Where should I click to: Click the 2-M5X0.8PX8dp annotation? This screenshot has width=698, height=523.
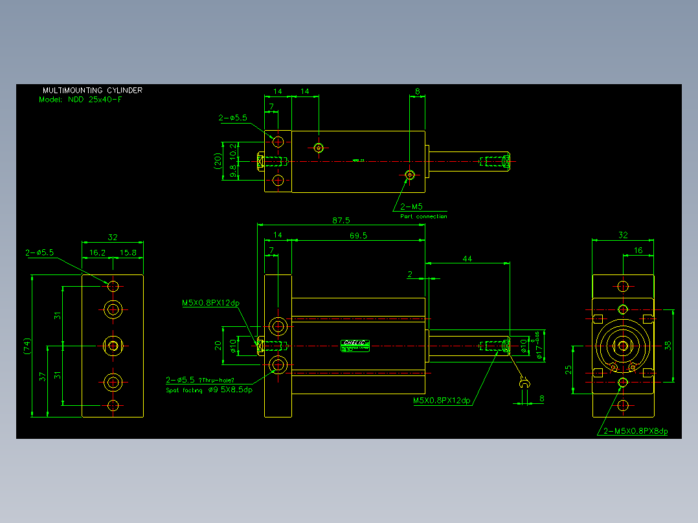(x=635, y=431)
